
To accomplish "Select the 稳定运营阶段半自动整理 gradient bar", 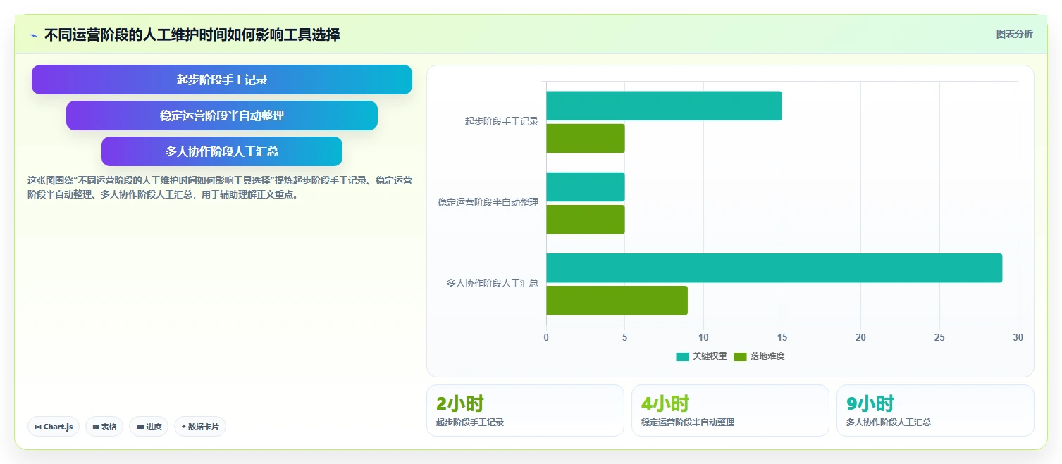I will [222, 115].
